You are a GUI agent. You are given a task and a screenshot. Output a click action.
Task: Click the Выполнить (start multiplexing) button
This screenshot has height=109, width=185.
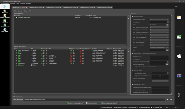click(x=92, y=103)
